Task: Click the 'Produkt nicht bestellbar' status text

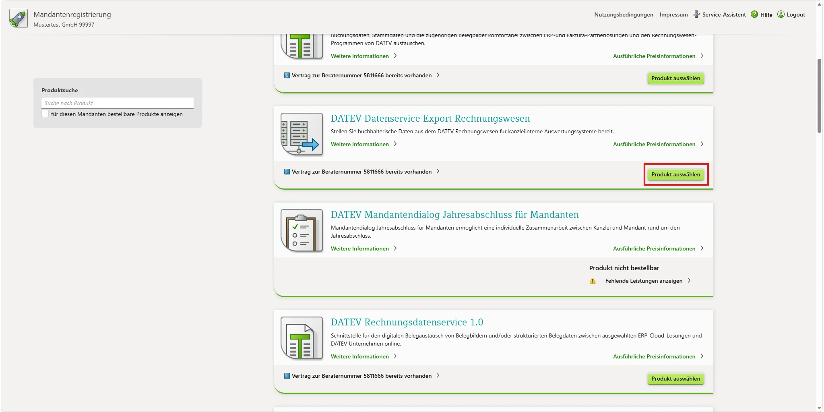Action: (x=624, y=268)
